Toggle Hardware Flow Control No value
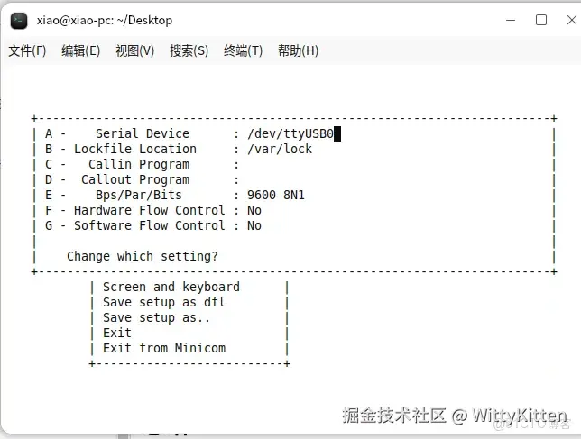 254,210
